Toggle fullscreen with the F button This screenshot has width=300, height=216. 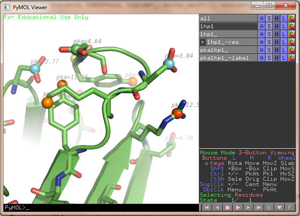point(290,207)
